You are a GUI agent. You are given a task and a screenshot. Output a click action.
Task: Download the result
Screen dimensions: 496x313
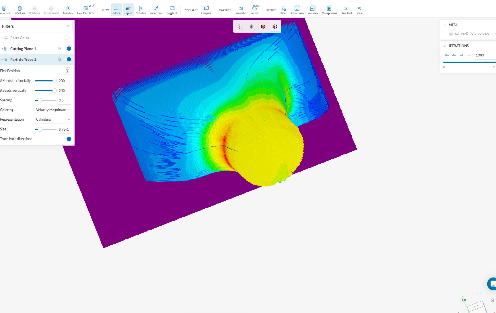346,10
